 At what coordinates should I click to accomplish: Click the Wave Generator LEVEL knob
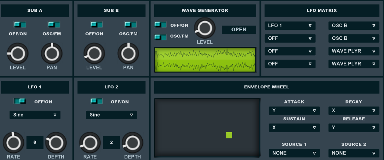(205, 28)
